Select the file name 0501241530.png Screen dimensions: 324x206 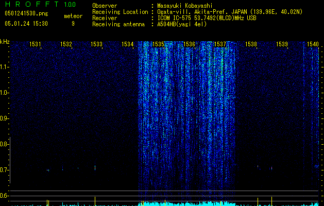(x=26, y=14)
